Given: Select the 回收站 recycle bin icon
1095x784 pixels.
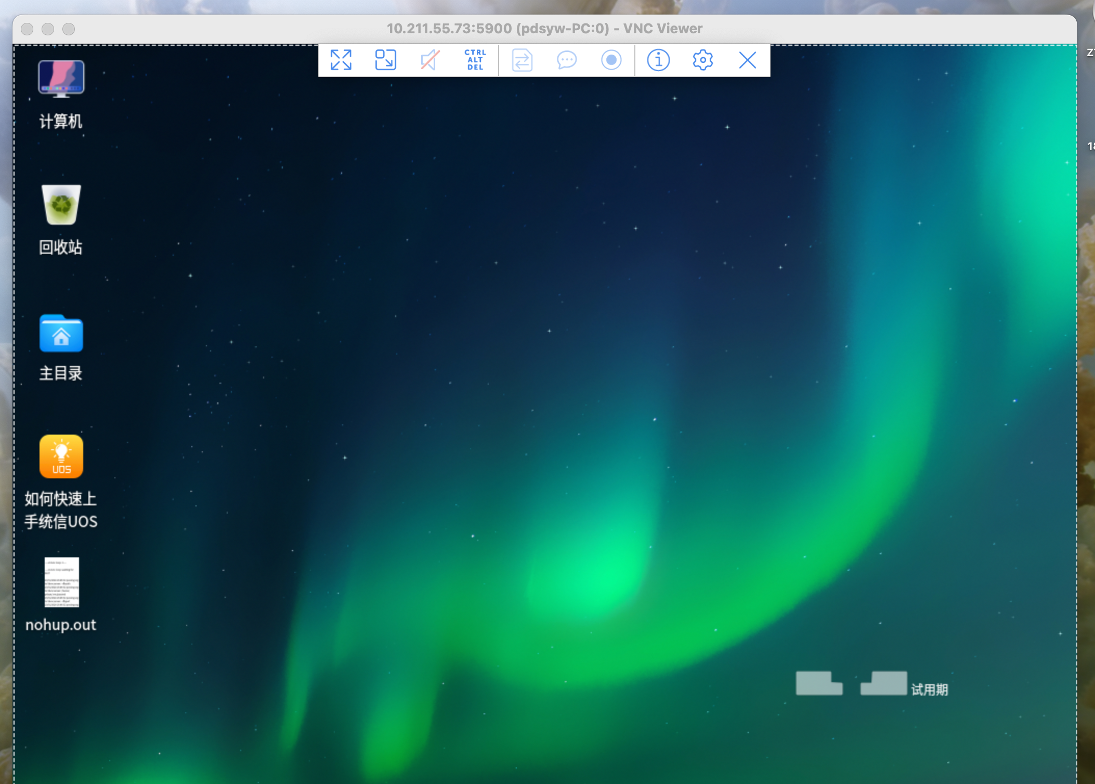Looking at the screenshot, I should coord(61,205).
